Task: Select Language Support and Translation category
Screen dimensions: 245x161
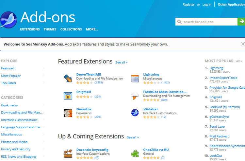Action: tap(22, 127)
